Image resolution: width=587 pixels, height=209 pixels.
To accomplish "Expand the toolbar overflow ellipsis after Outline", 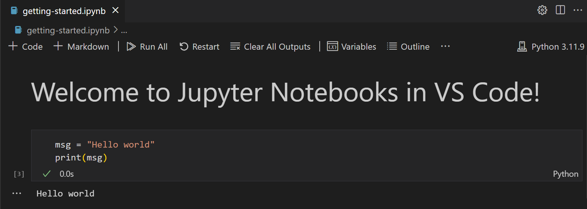I will click(445, 46).
